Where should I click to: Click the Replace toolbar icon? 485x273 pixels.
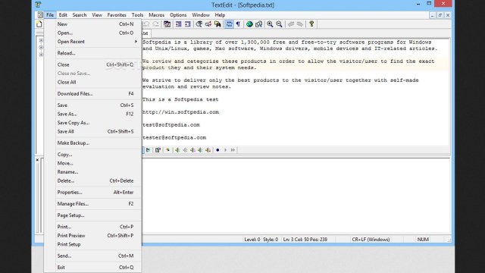(208, 24)
